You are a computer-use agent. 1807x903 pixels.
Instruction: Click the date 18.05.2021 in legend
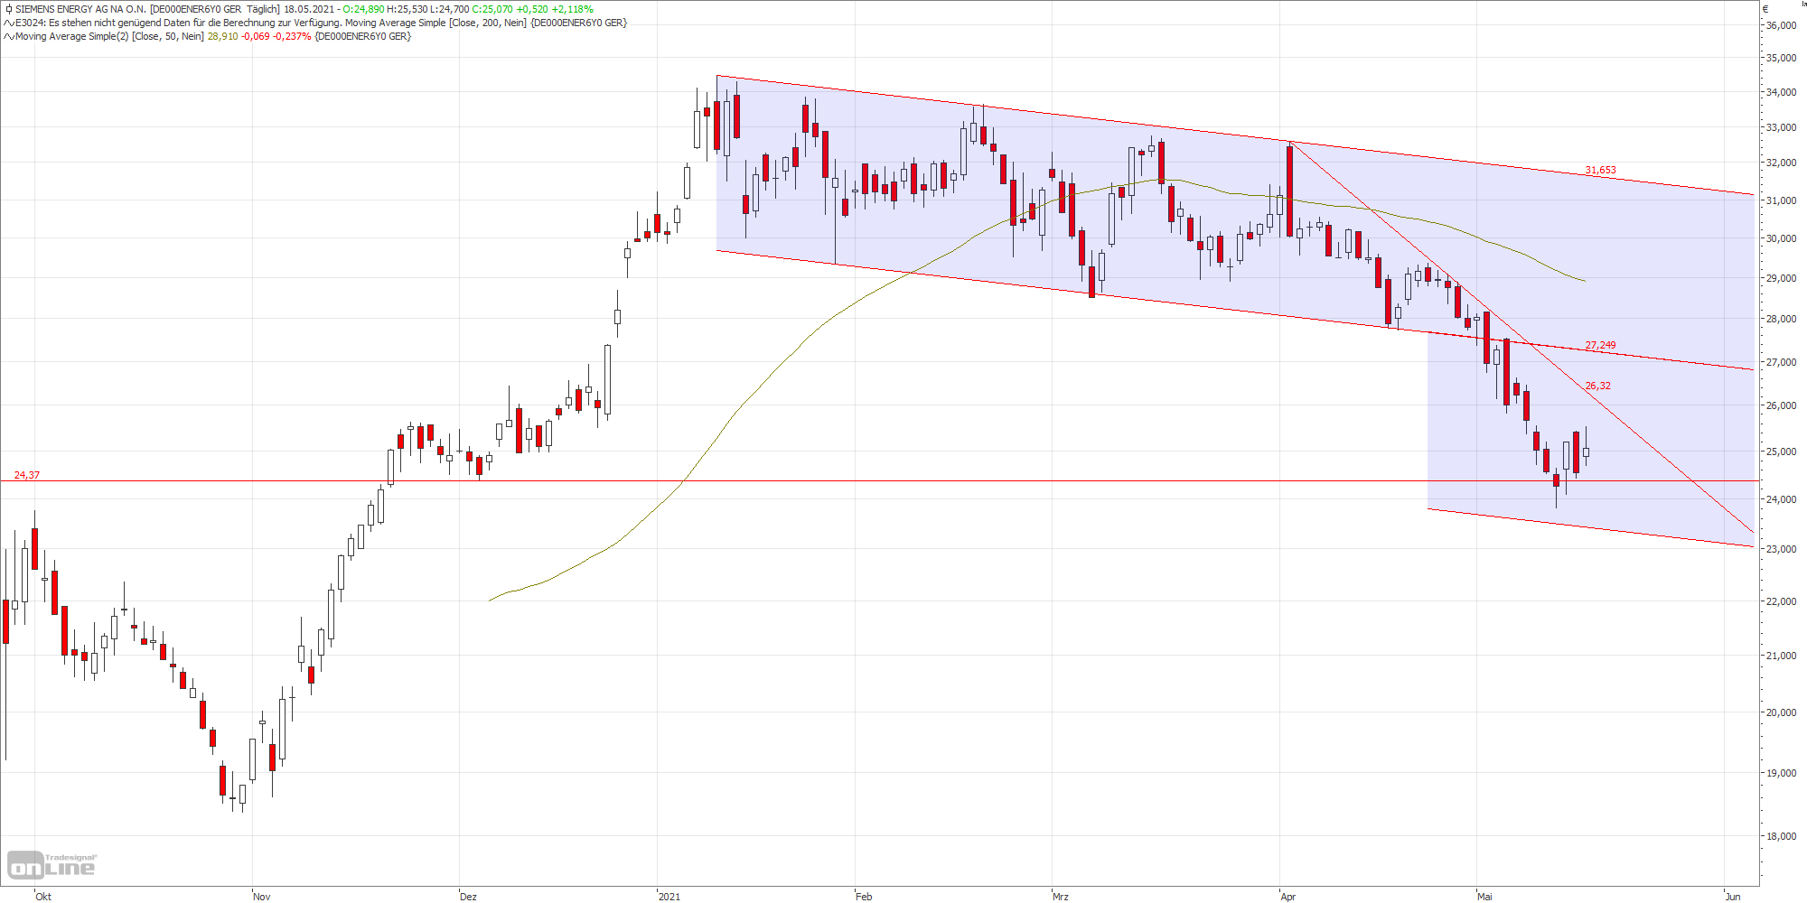[309, 9]
